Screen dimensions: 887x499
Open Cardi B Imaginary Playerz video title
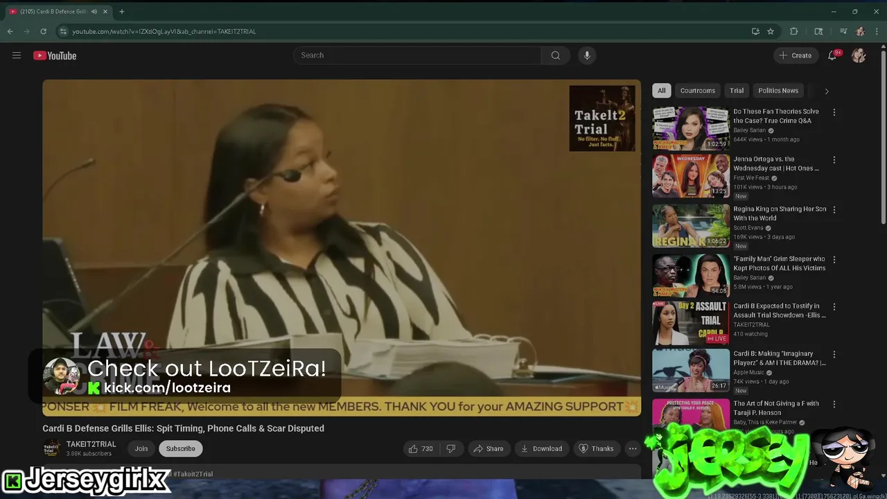click(x=780, y=358)
